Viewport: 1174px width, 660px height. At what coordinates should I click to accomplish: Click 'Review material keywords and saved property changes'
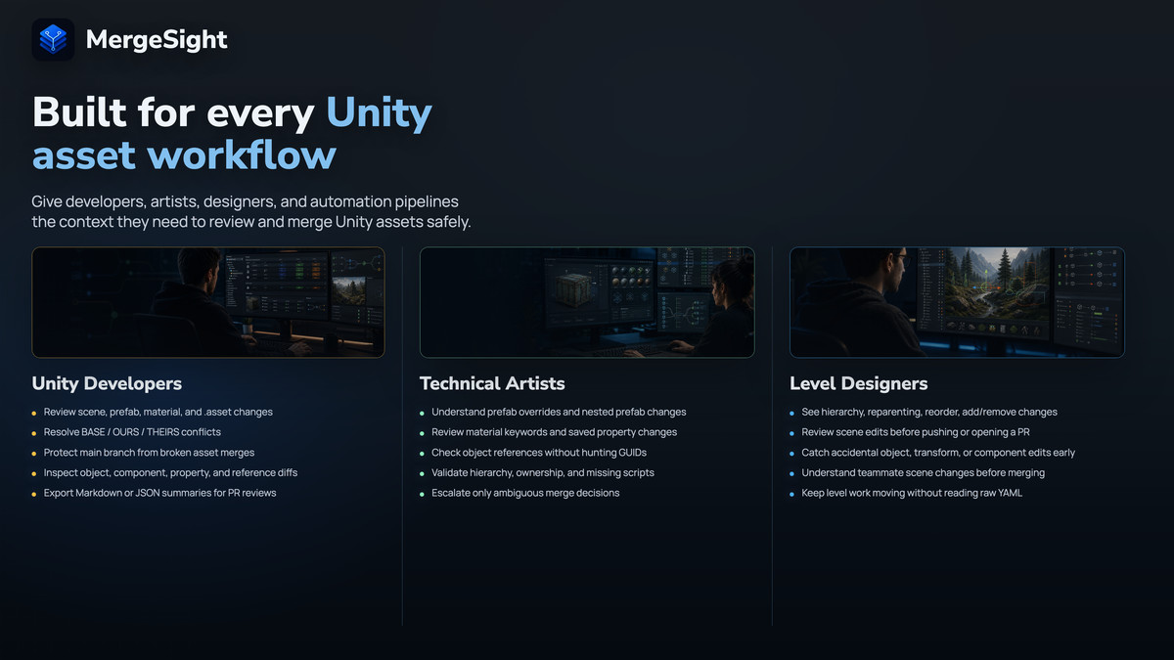coord(554,432)
